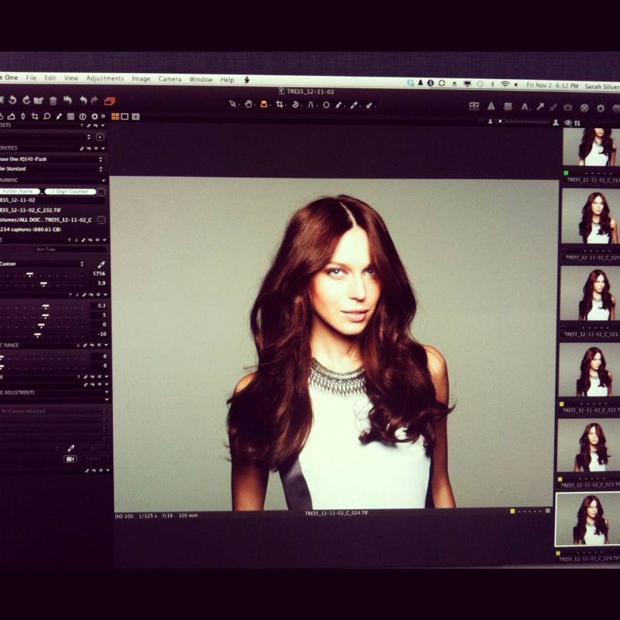Image resolution: width=620 pixels, height=620 pixels.
Task: Click the camera capture icon in toolbar
Action: click(x=568, y=107)
